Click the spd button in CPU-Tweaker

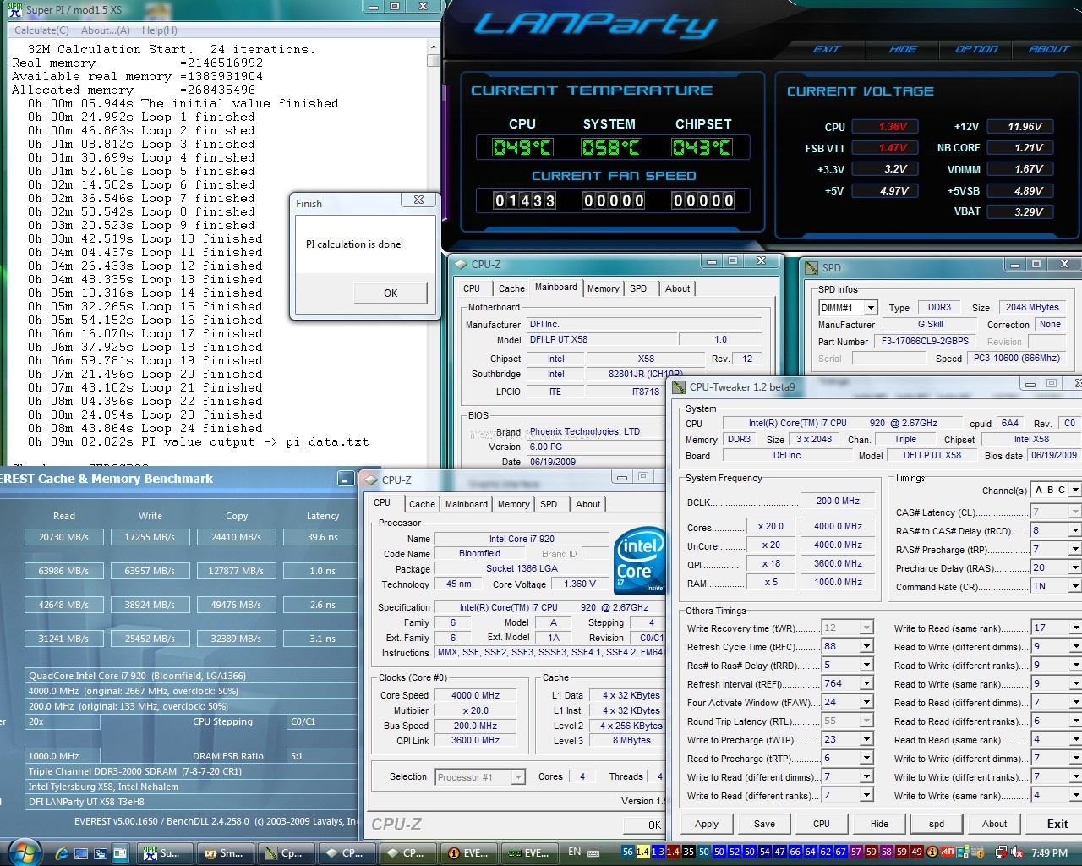[x=937, y=824]
